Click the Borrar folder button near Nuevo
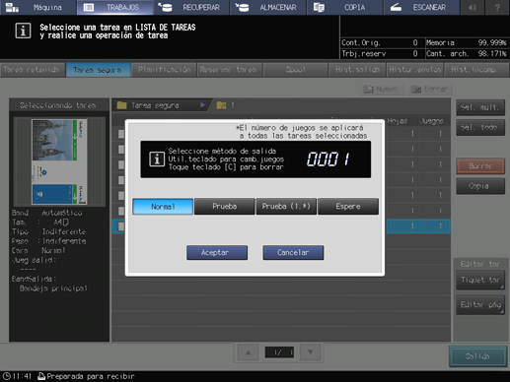 point(429,89)
